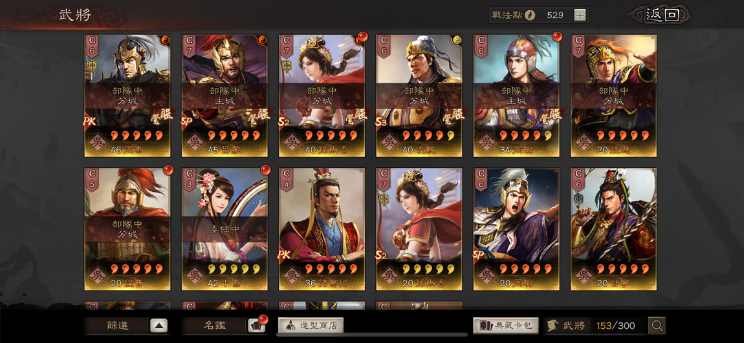Choose the 甘寧 general card
This screenshot has width=744, height=343.
coord(613,229)
